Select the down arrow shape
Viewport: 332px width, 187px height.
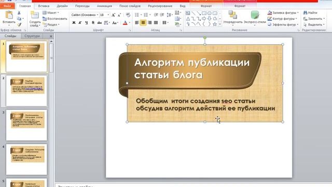click(x=210, y=19)
